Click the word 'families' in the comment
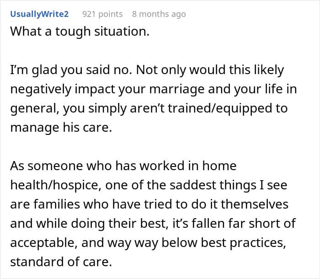The image size is (320, 279). click(50, 203)
